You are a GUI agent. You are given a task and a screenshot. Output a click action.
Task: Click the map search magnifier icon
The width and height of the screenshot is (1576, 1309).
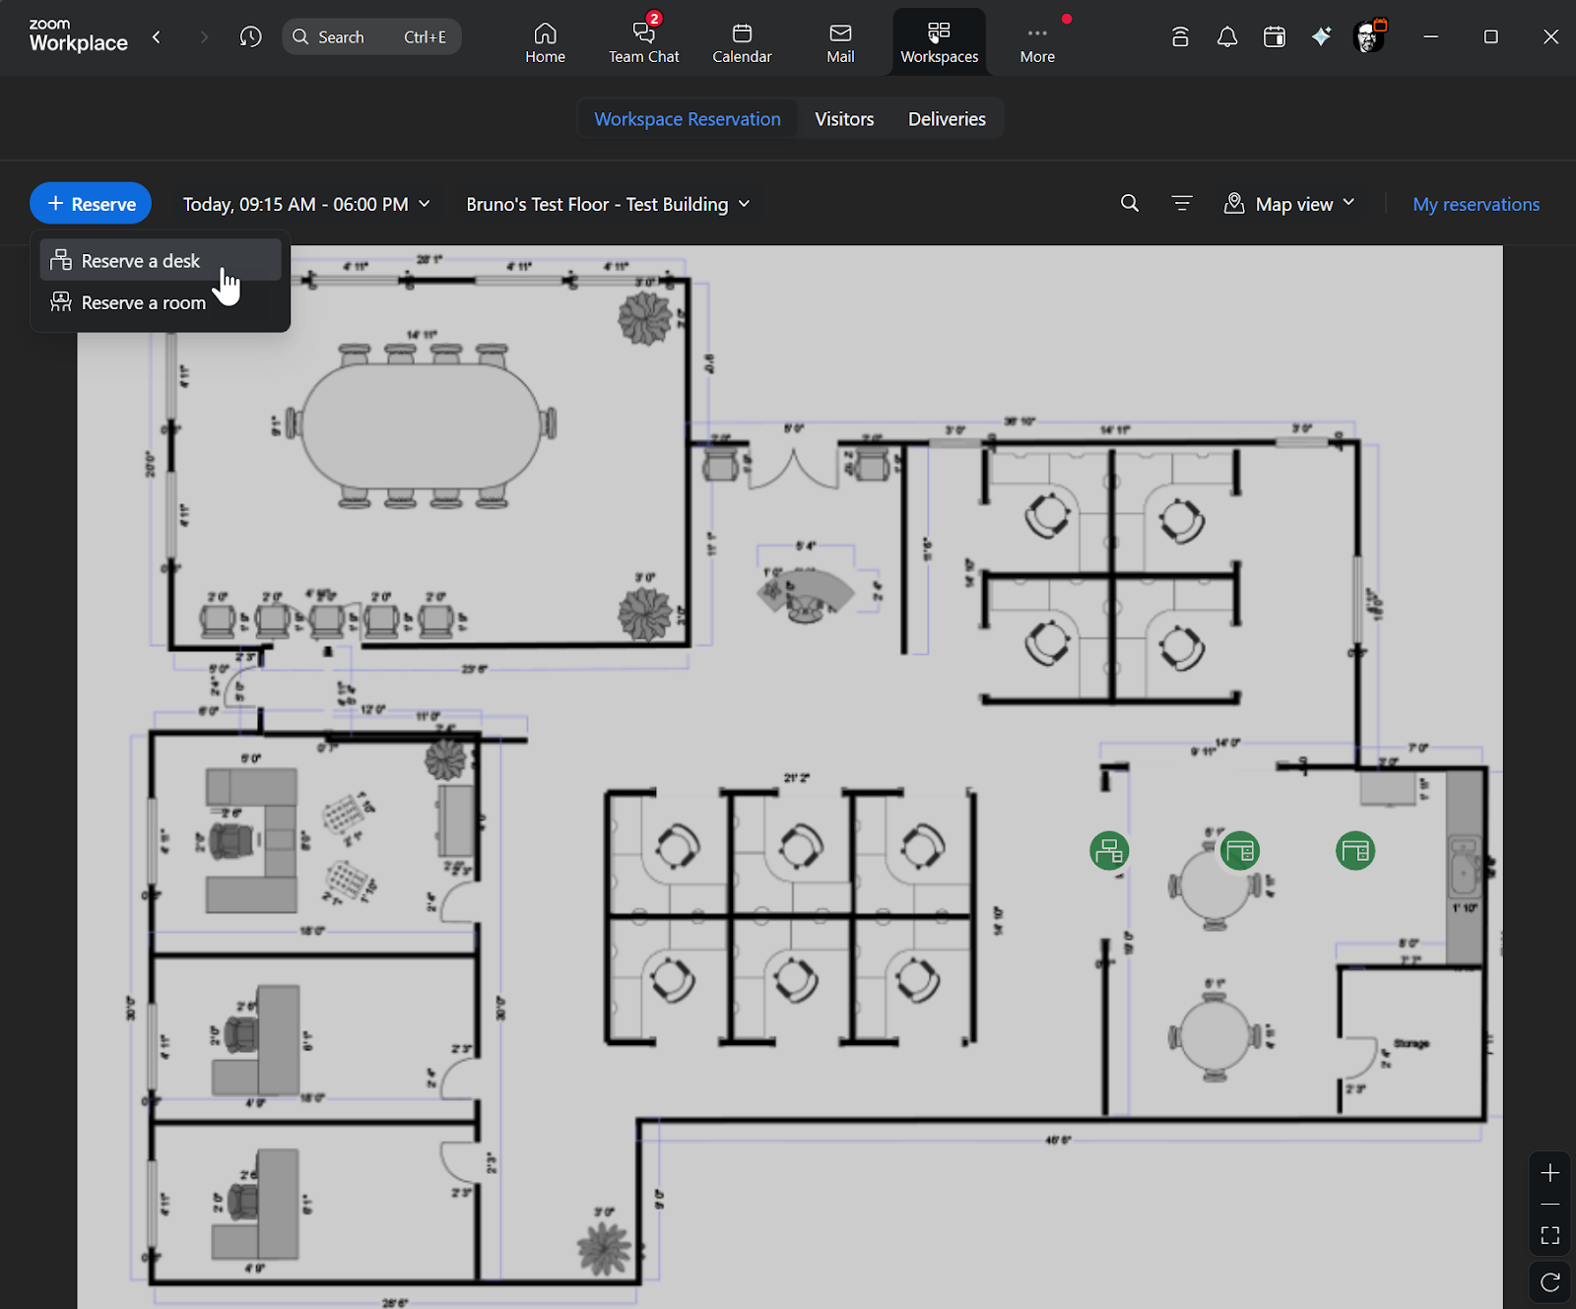click(x=1130, y=204)
